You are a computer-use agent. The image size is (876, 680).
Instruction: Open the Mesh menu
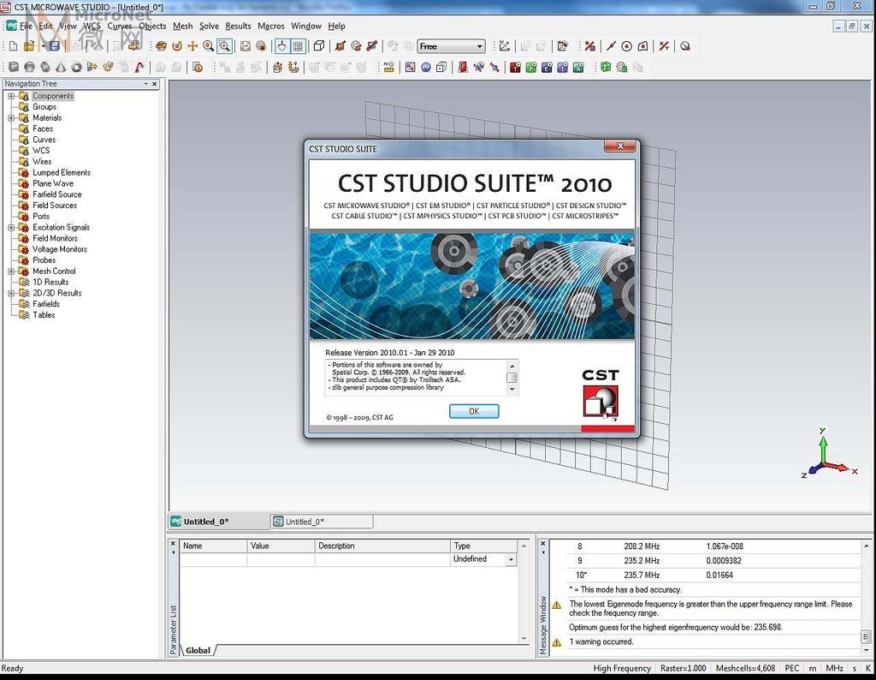(183, 26)
